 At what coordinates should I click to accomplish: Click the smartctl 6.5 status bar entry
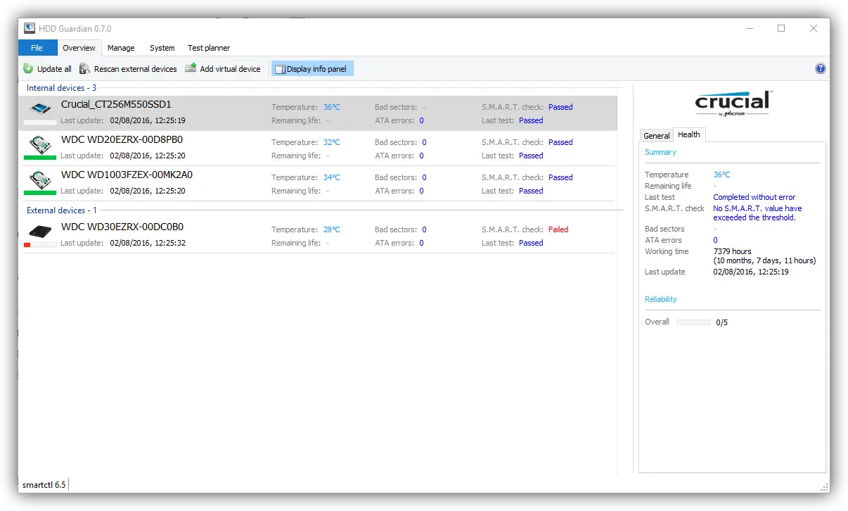(44, 485)
